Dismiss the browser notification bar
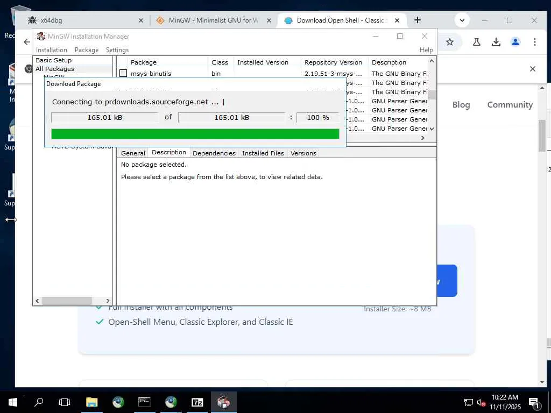This screenshot has width=551, height=413. (532, 69)
